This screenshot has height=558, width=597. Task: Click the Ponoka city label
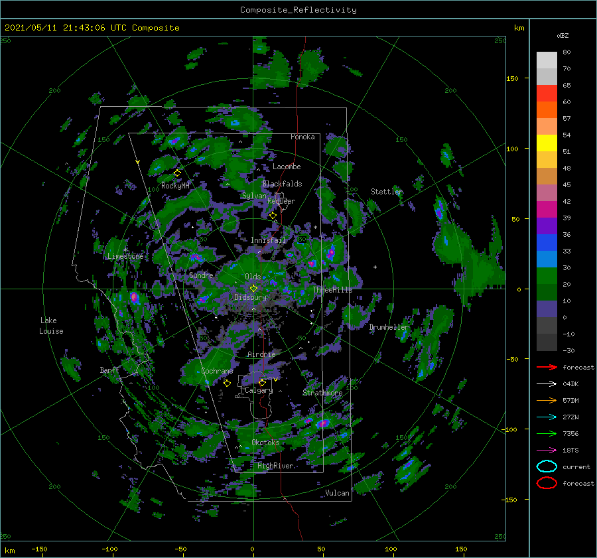coord(302,137)
